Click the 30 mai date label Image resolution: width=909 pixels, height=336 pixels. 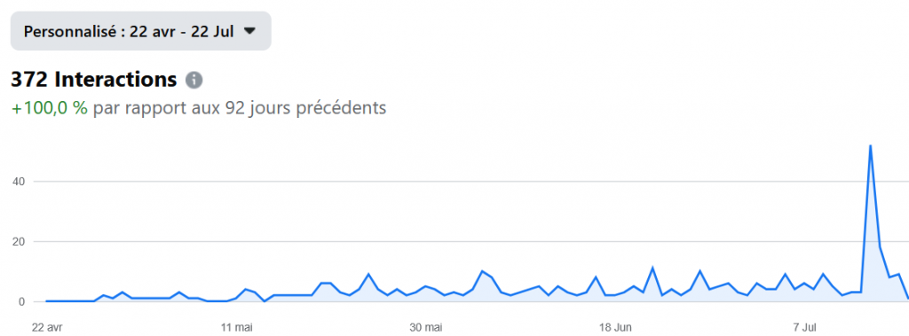pyautogui.click(x=425, y=328)
